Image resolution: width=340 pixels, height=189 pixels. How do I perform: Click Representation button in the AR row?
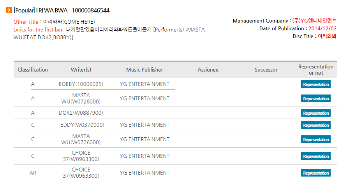[316, 173]
